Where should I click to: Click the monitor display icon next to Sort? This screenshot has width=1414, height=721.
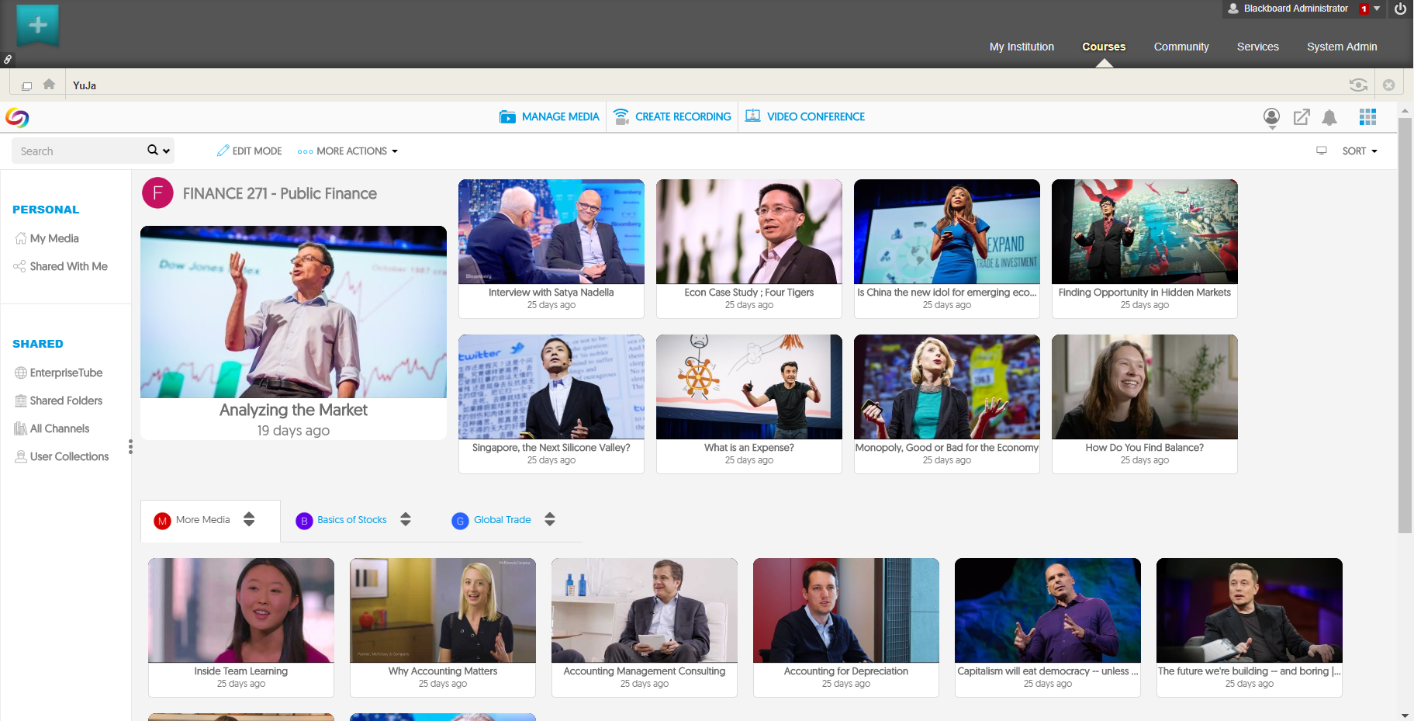click(1322, 151)
